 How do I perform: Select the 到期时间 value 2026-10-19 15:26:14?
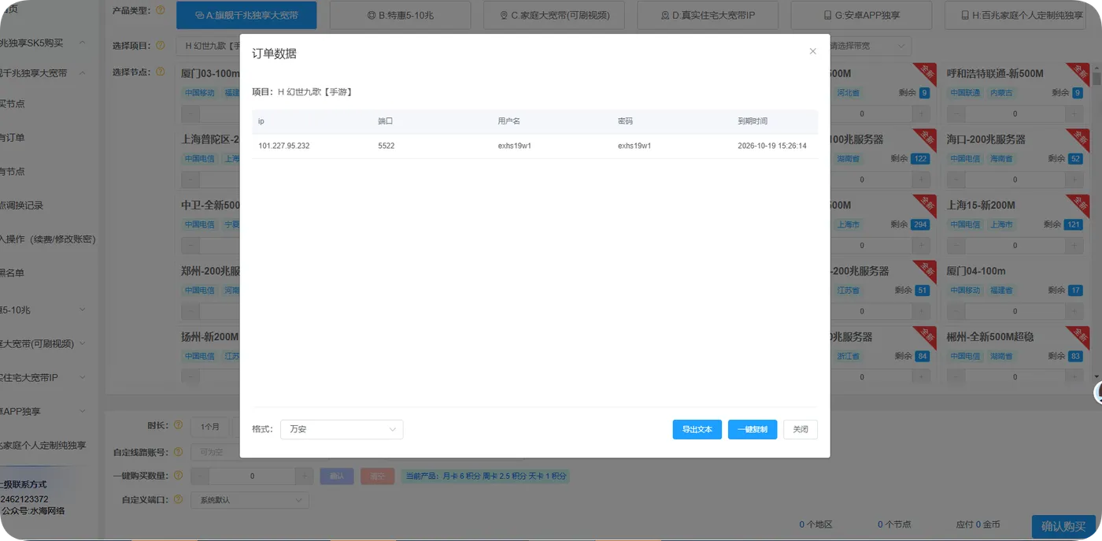coord(771,146)
